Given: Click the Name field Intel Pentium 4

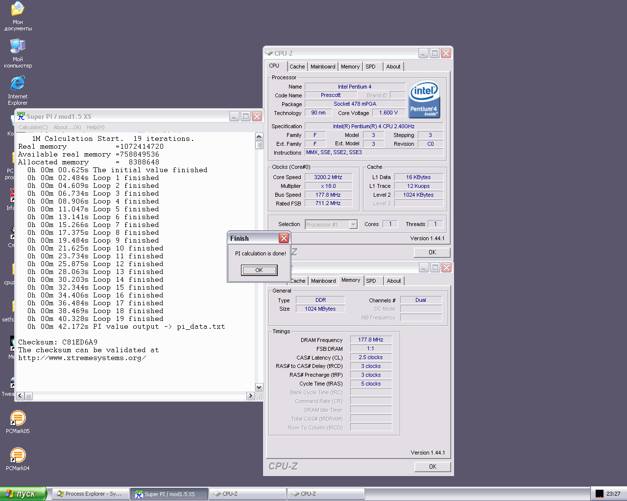Looking at the screenshot, I should pyautogui.click(x=355, y=87).
